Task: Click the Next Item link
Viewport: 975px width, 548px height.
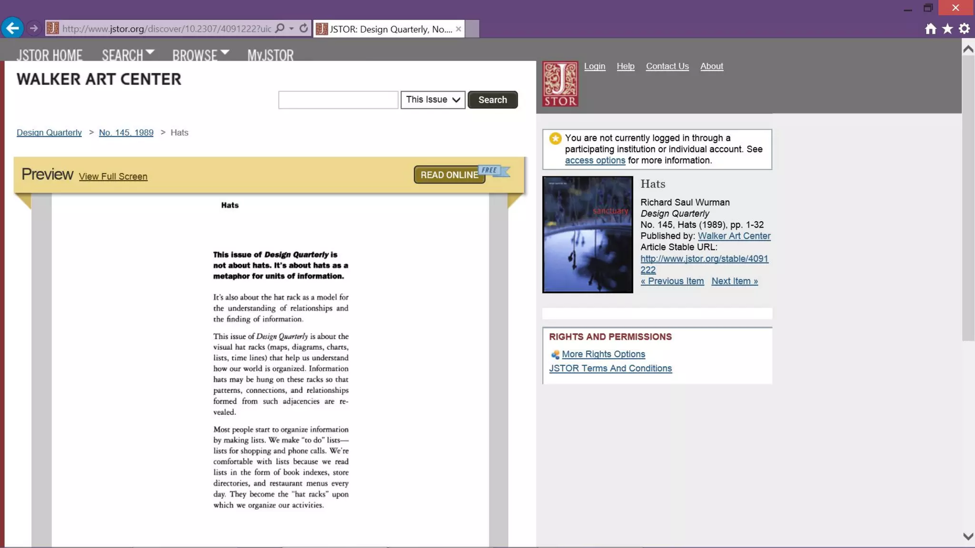Action: point(734,281)
